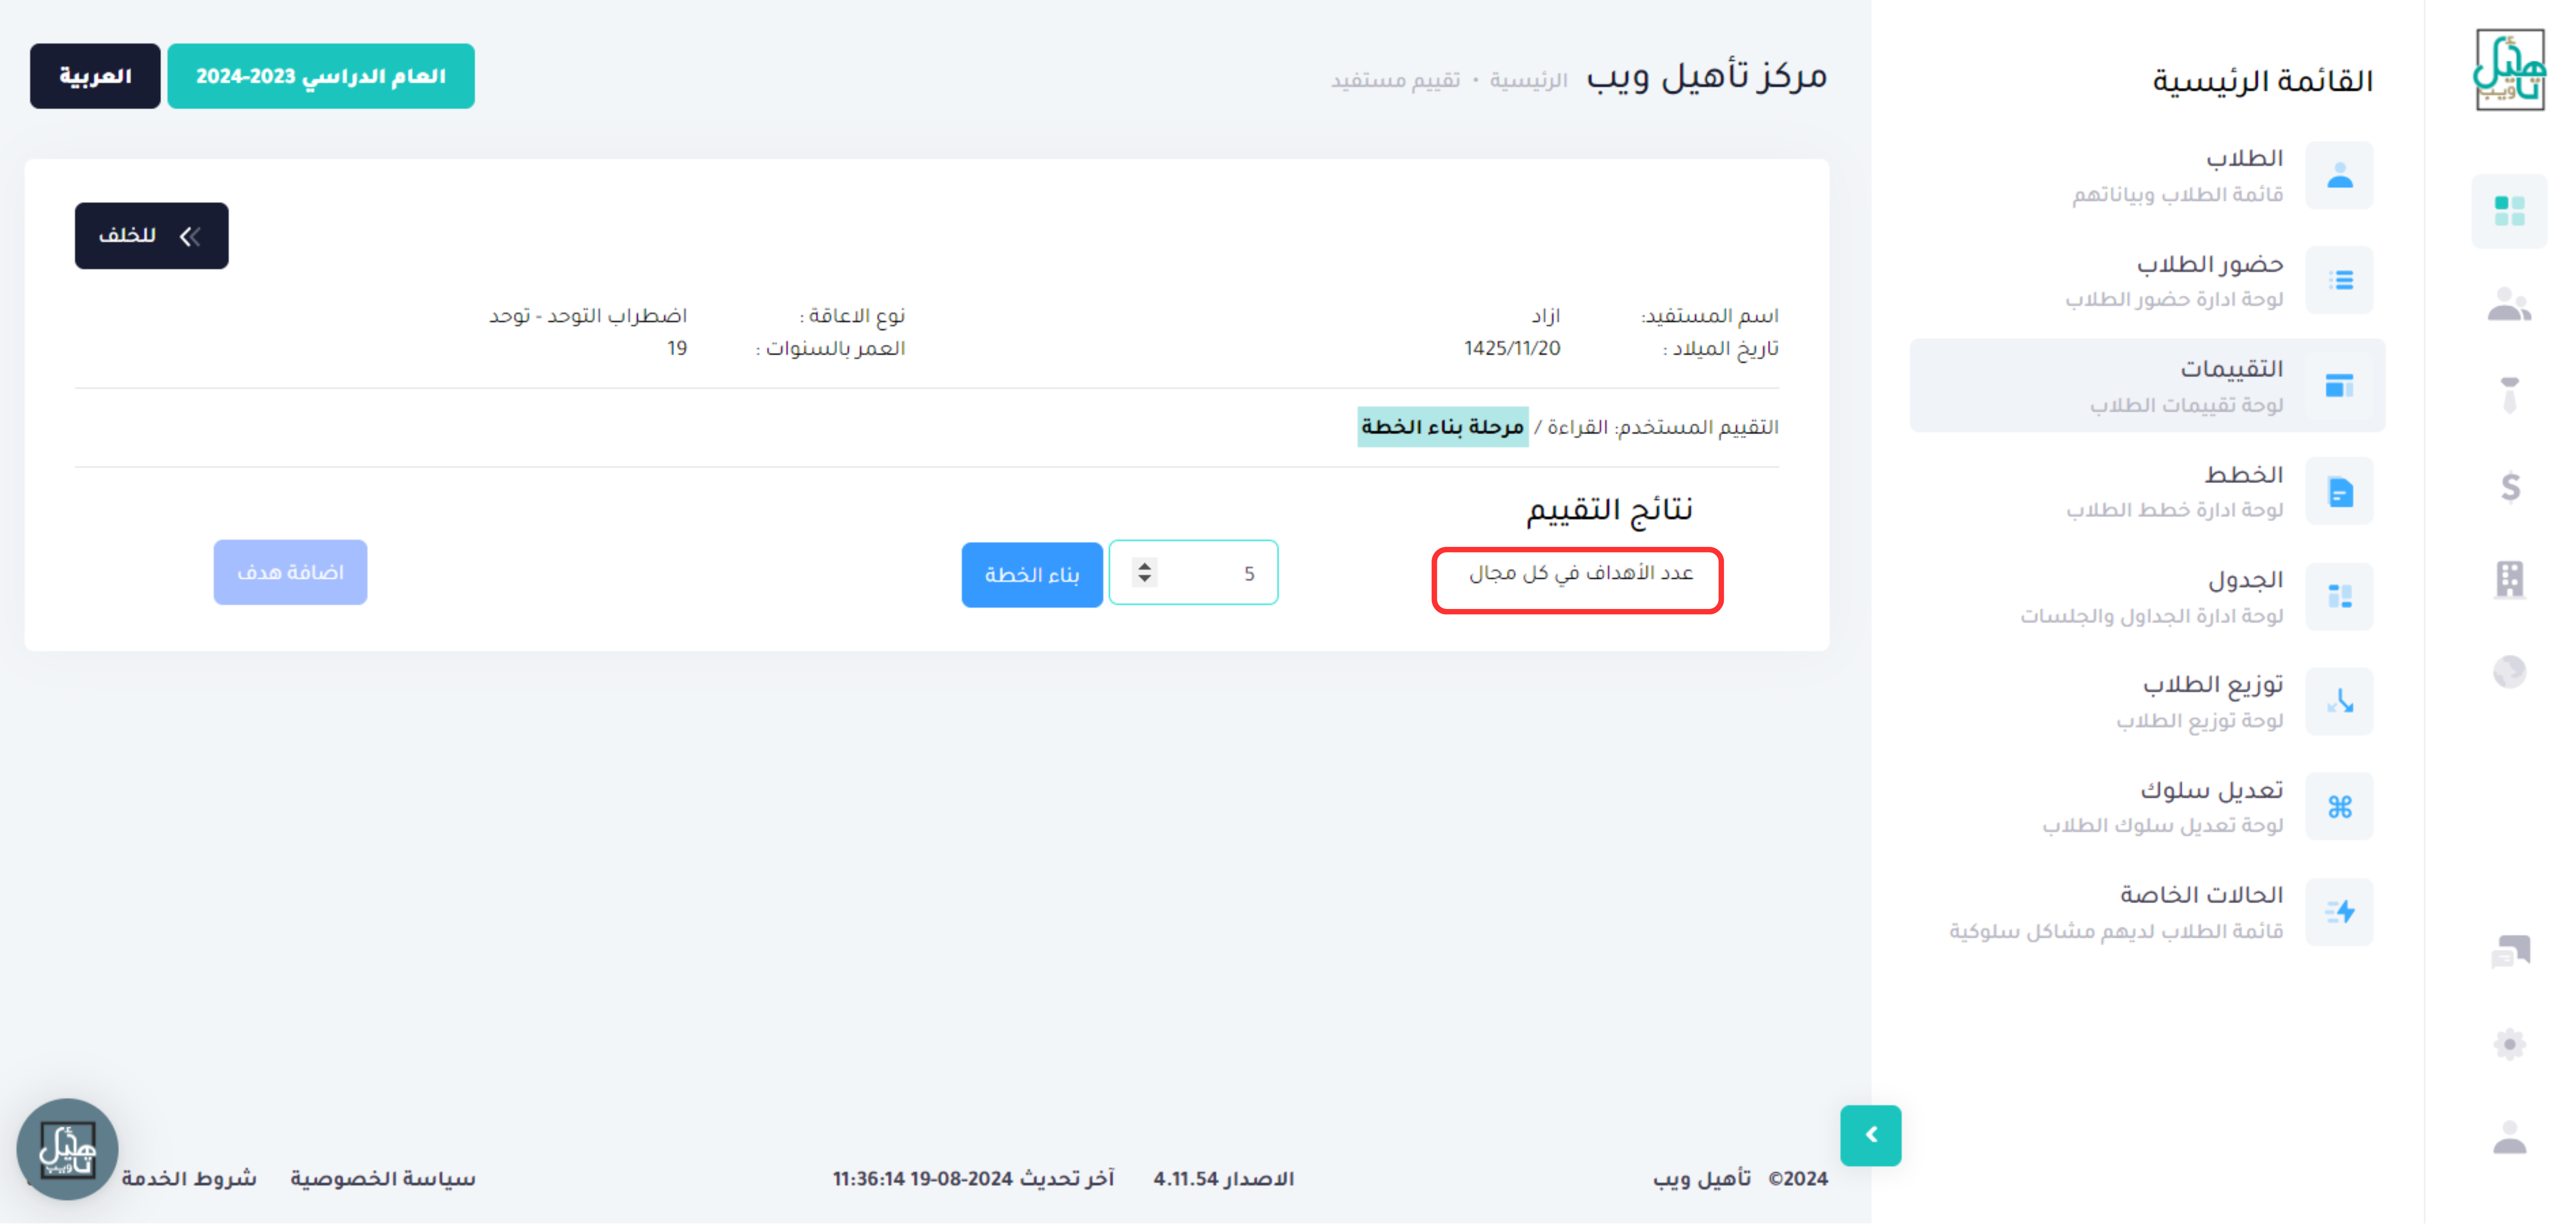The width and height of the screenshot is (2576, 1229).
Task: Click the مرحلة بناء الخطة highlighted label
Action: [x=1442, y=428]
